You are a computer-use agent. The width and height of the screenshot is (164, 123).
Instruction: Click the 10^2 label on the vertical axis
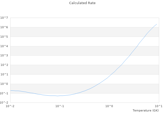[4, 65]
